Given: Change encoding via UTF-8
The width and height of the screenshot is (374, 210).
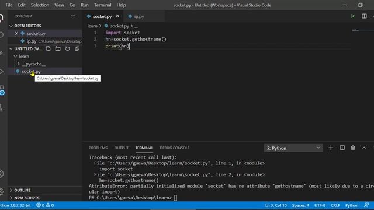Looking at the screenshot, I should click(320, 205).
